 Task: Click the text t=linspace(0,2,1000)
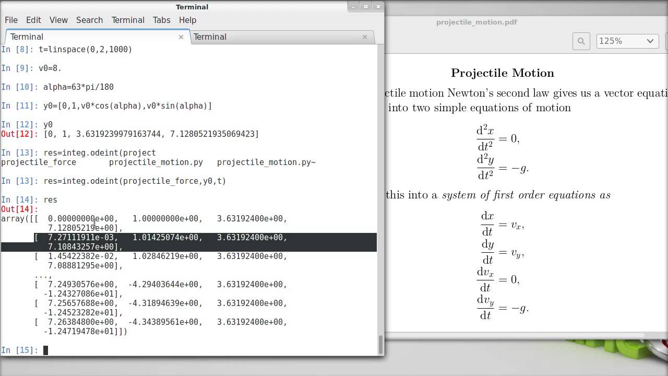[86, 50]
